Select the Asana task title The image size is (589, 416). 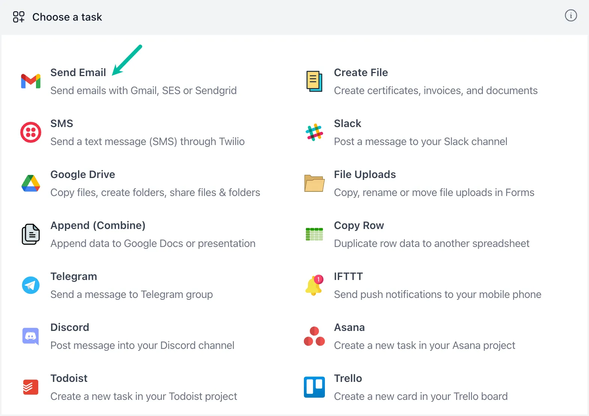[350, 327]
